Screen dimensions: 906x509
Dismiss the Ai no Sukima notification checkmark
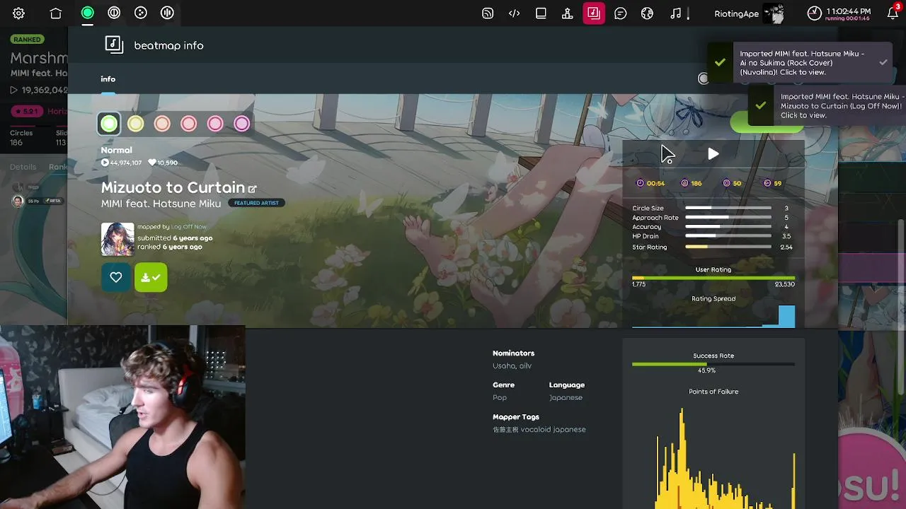(883, 62)
